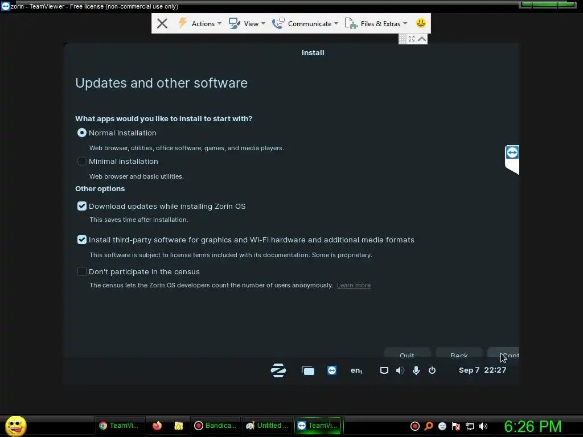Open the Zorin menu icon in the remote taskbar
Viewport: 583px width, 437px height.
pos(278,370)
